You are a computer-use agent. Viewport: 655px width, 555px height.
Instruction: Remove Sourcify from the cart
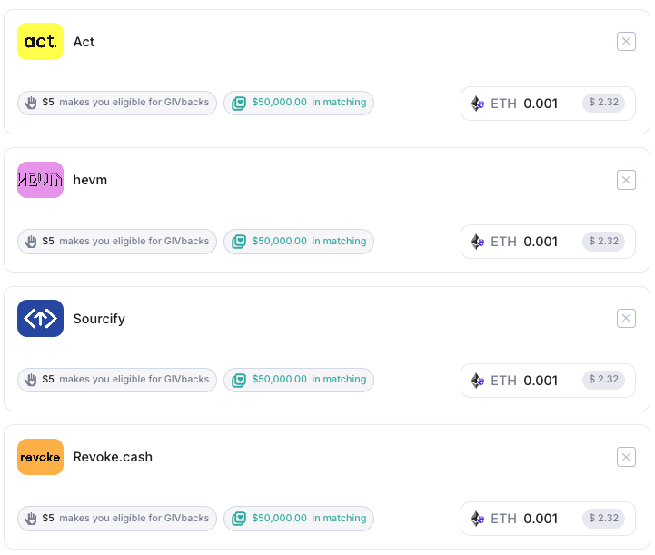(x=626, y=319)
